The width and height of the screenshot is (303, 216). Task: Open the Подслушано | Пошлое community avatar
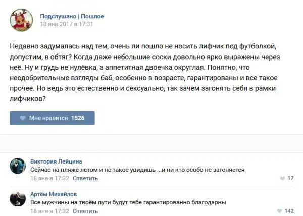(21, 19)
